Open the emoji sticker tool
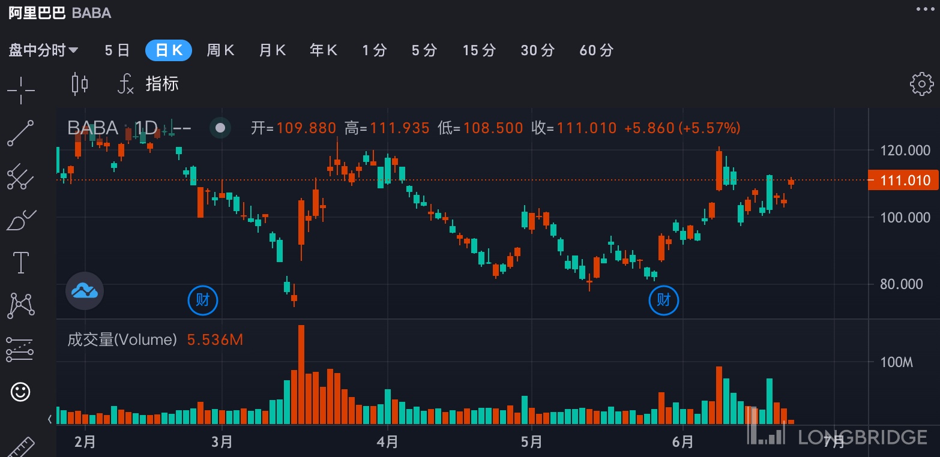The image size is (940, 457). [20, 392]
